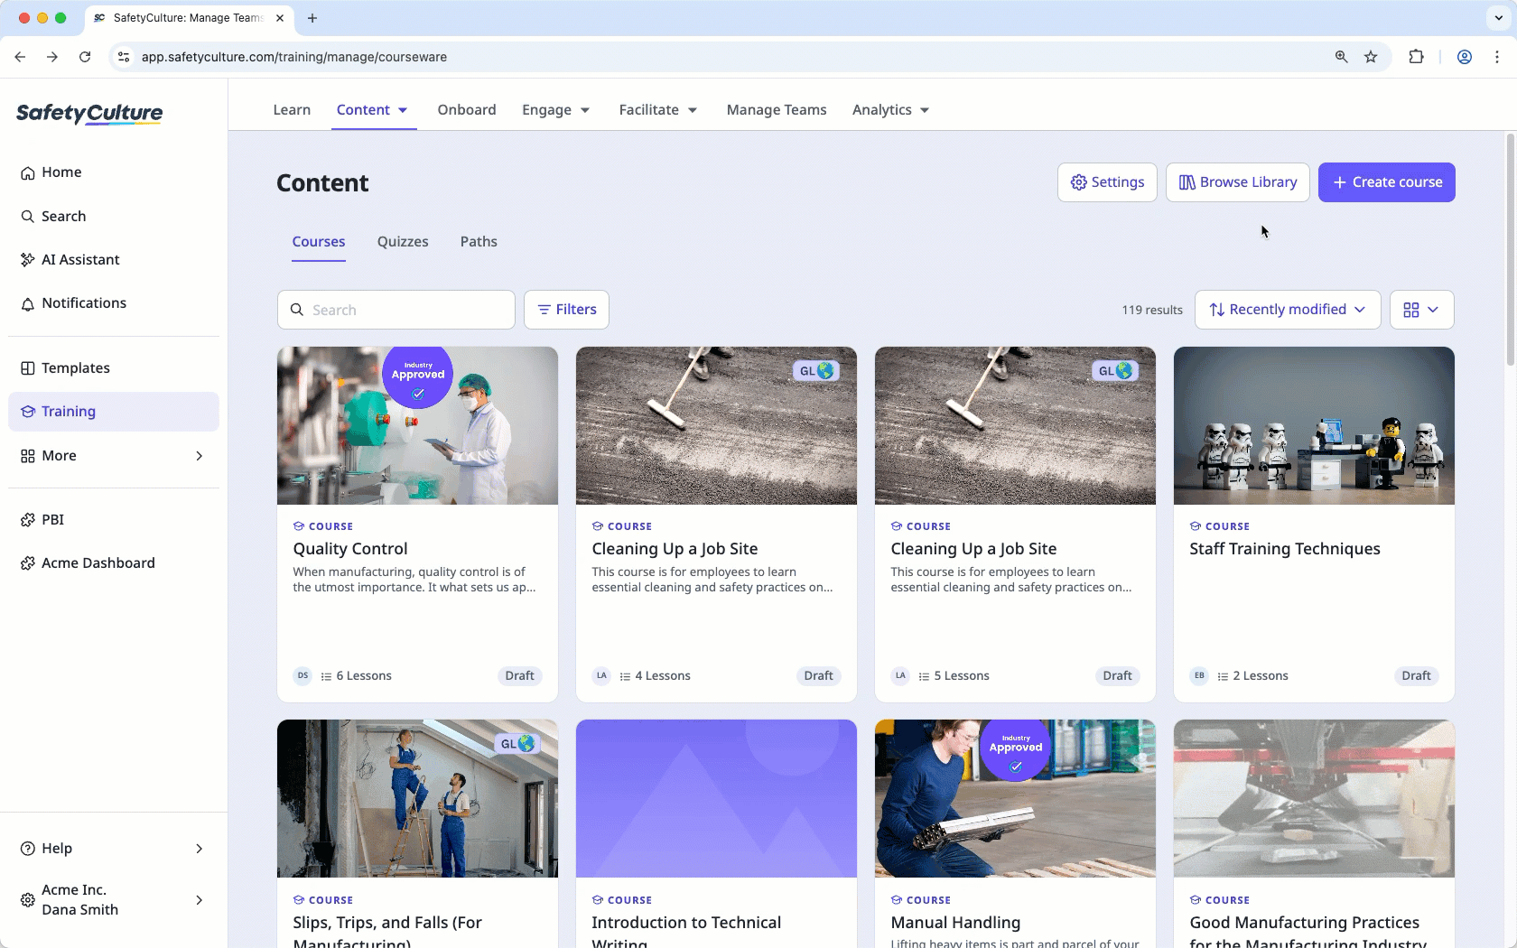Open the Manual Handling course thumbnail
Viewport: 1517px width, 948px height.
coord(1015,798)
